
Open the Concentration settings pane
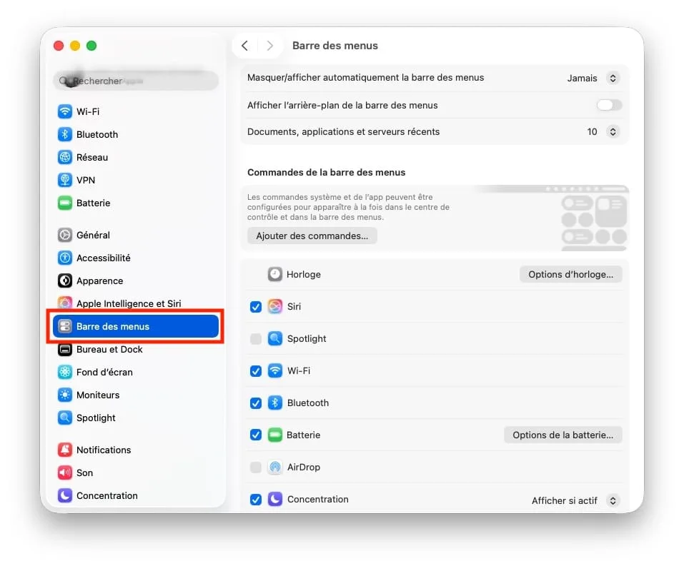click(105, 495)
